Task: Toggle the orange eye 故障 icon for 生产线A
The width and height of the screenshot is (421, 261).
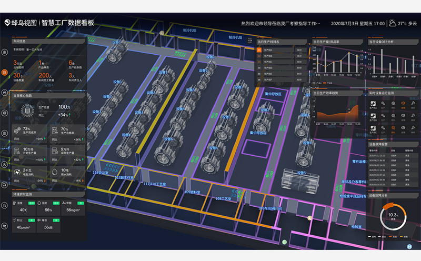Action: click(403, 104)
